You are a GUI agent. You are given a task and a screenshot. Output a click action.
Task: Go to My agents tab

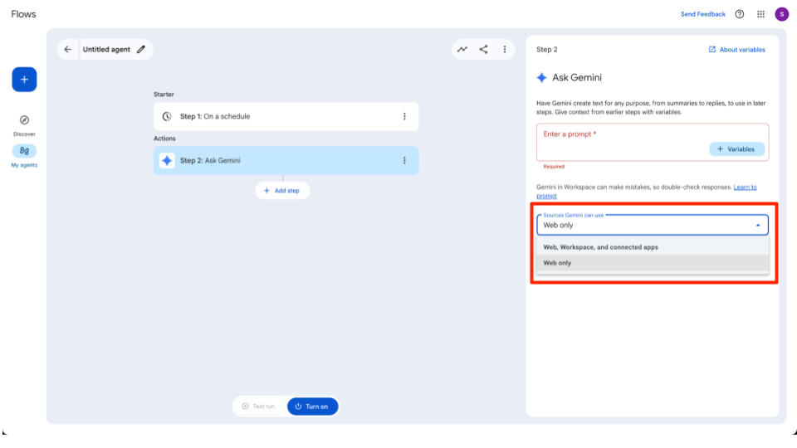click(x=24, y=152)
